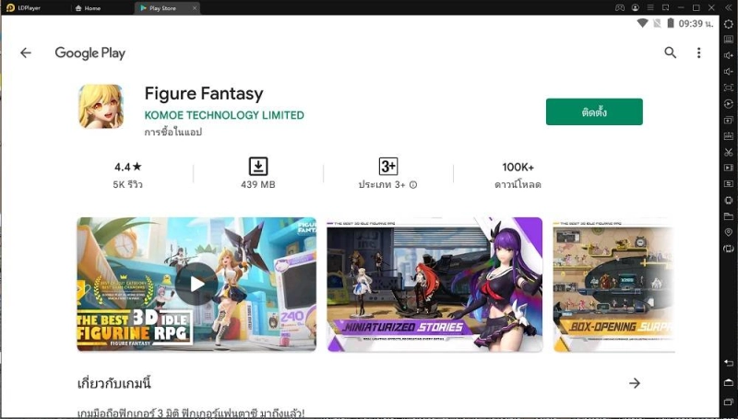The width and height of the screenshot is (738, 419).
Task: Open synchronizer sidebar icon
Action: point(728,183)
